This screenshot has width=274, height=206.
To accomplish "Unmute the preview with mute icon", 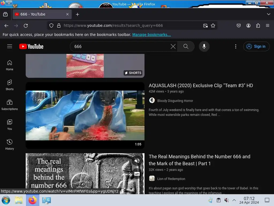I will tap(137, 161).
